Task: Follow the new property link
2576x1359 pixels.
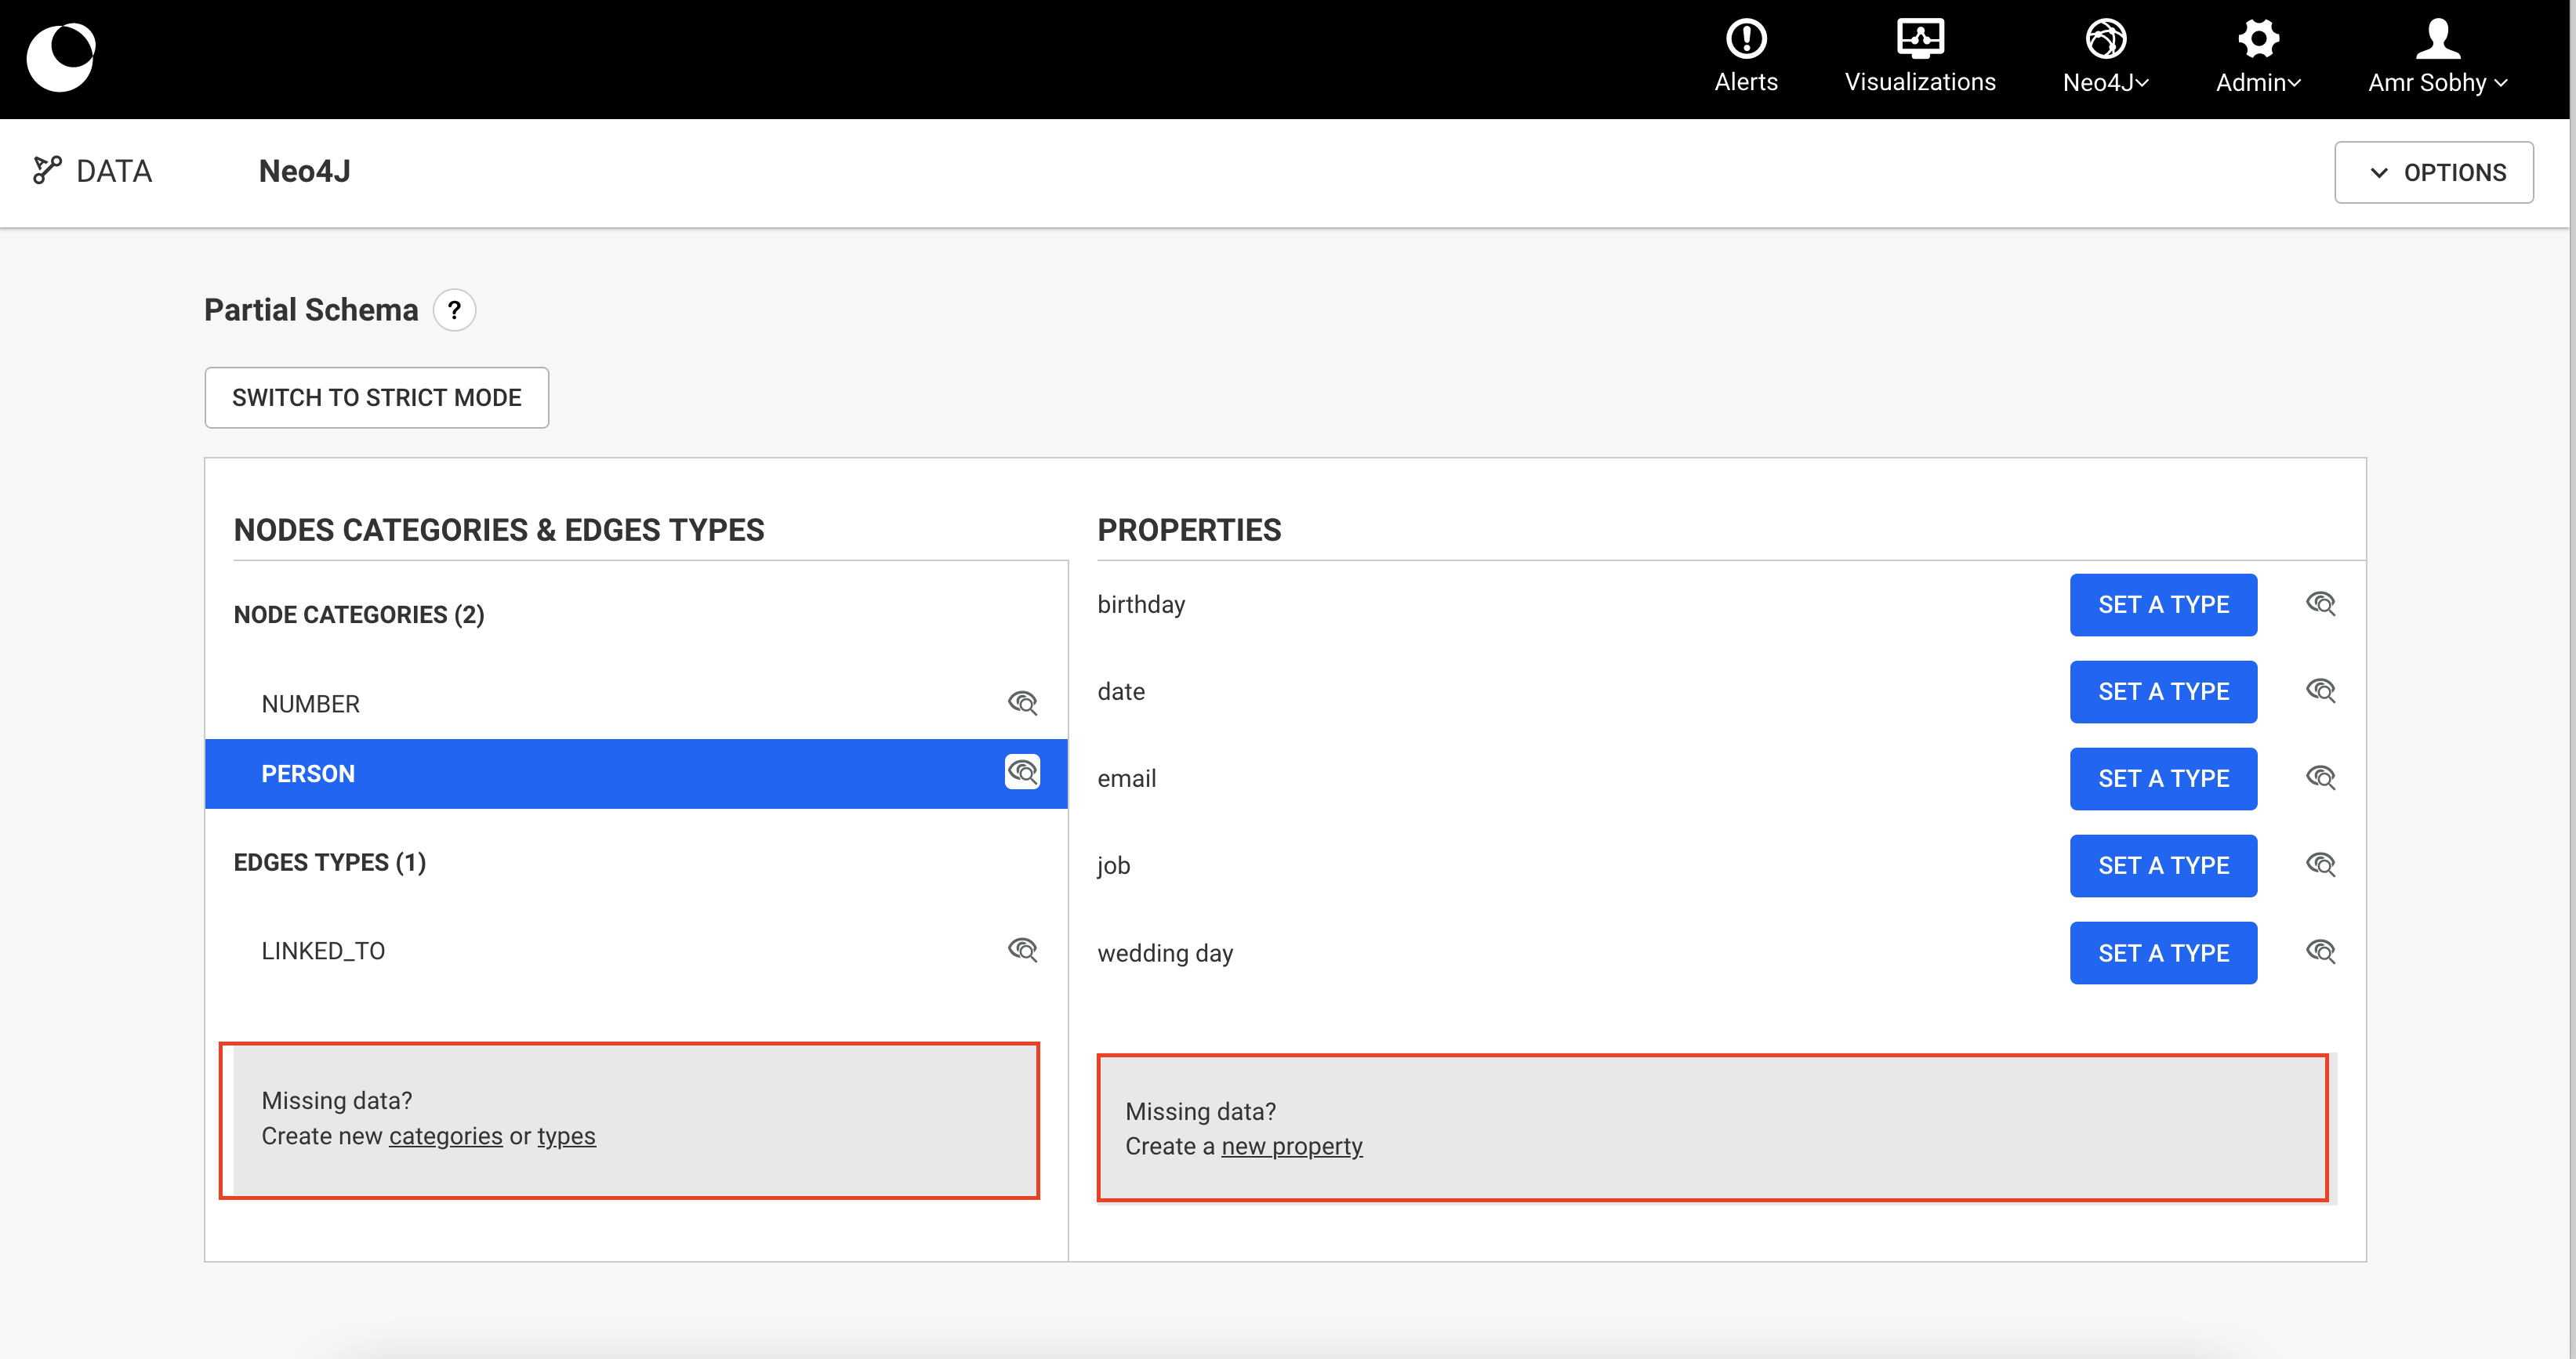Action: coord(1291,1147)
